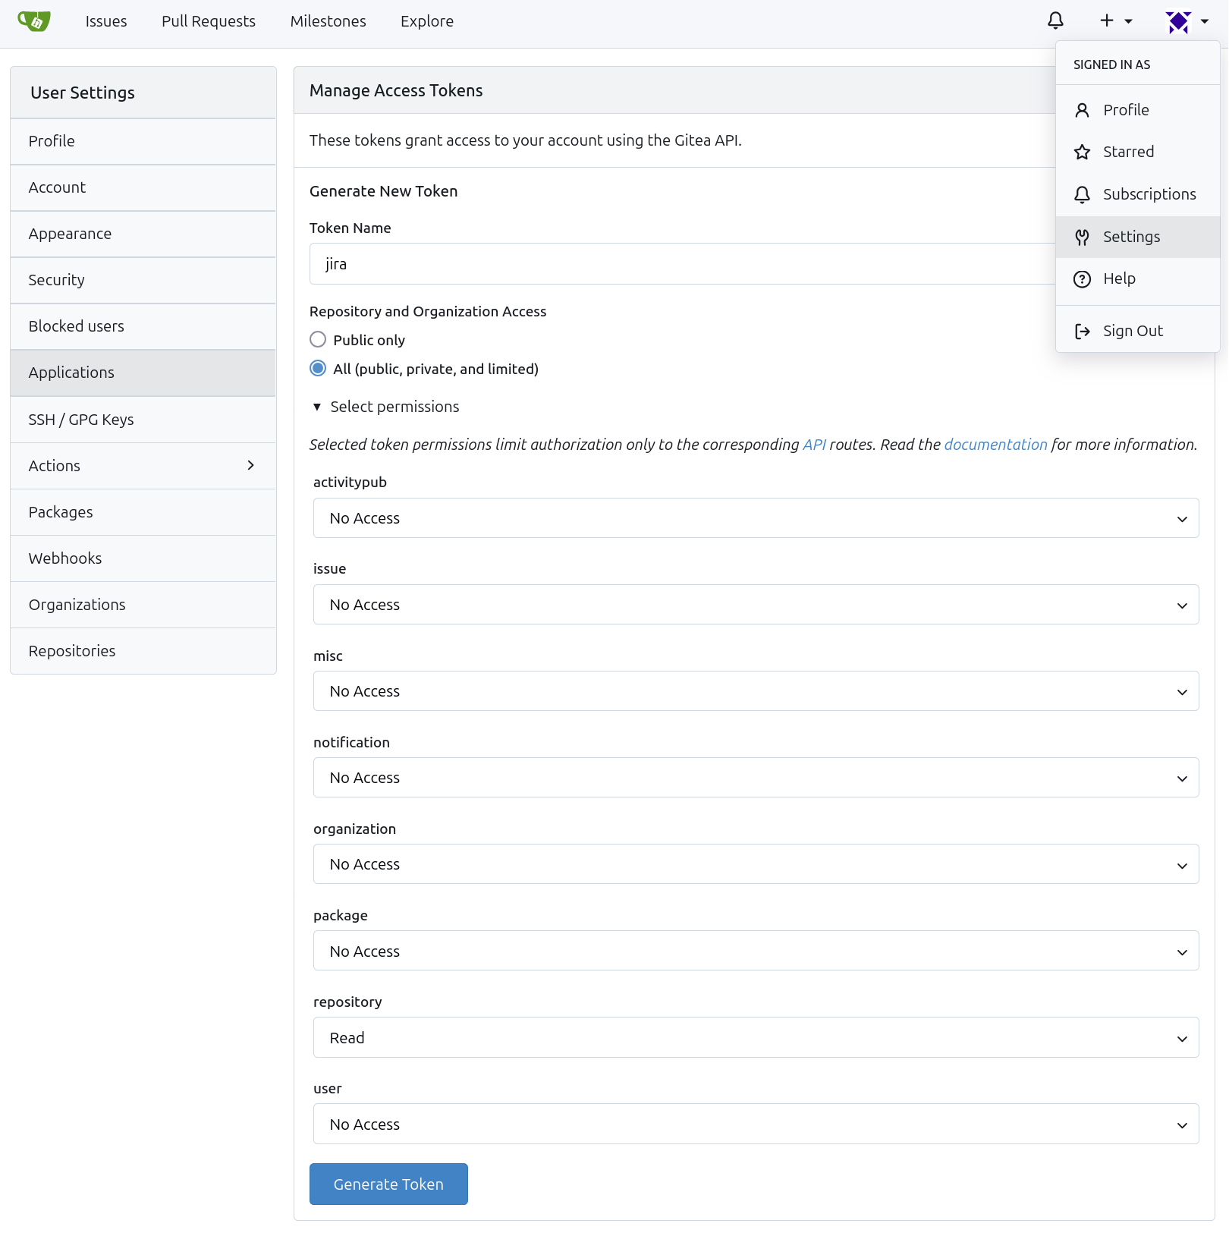The height and width of the screenshot is (1233, 1229).
Task: Choose Subscriptions in the user dropdown menu
Action: tap(1137, 194)
